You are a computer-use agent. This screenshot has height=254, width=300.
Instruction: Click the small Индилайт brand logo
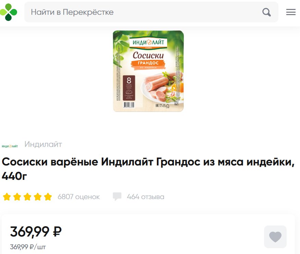(10, 146)
